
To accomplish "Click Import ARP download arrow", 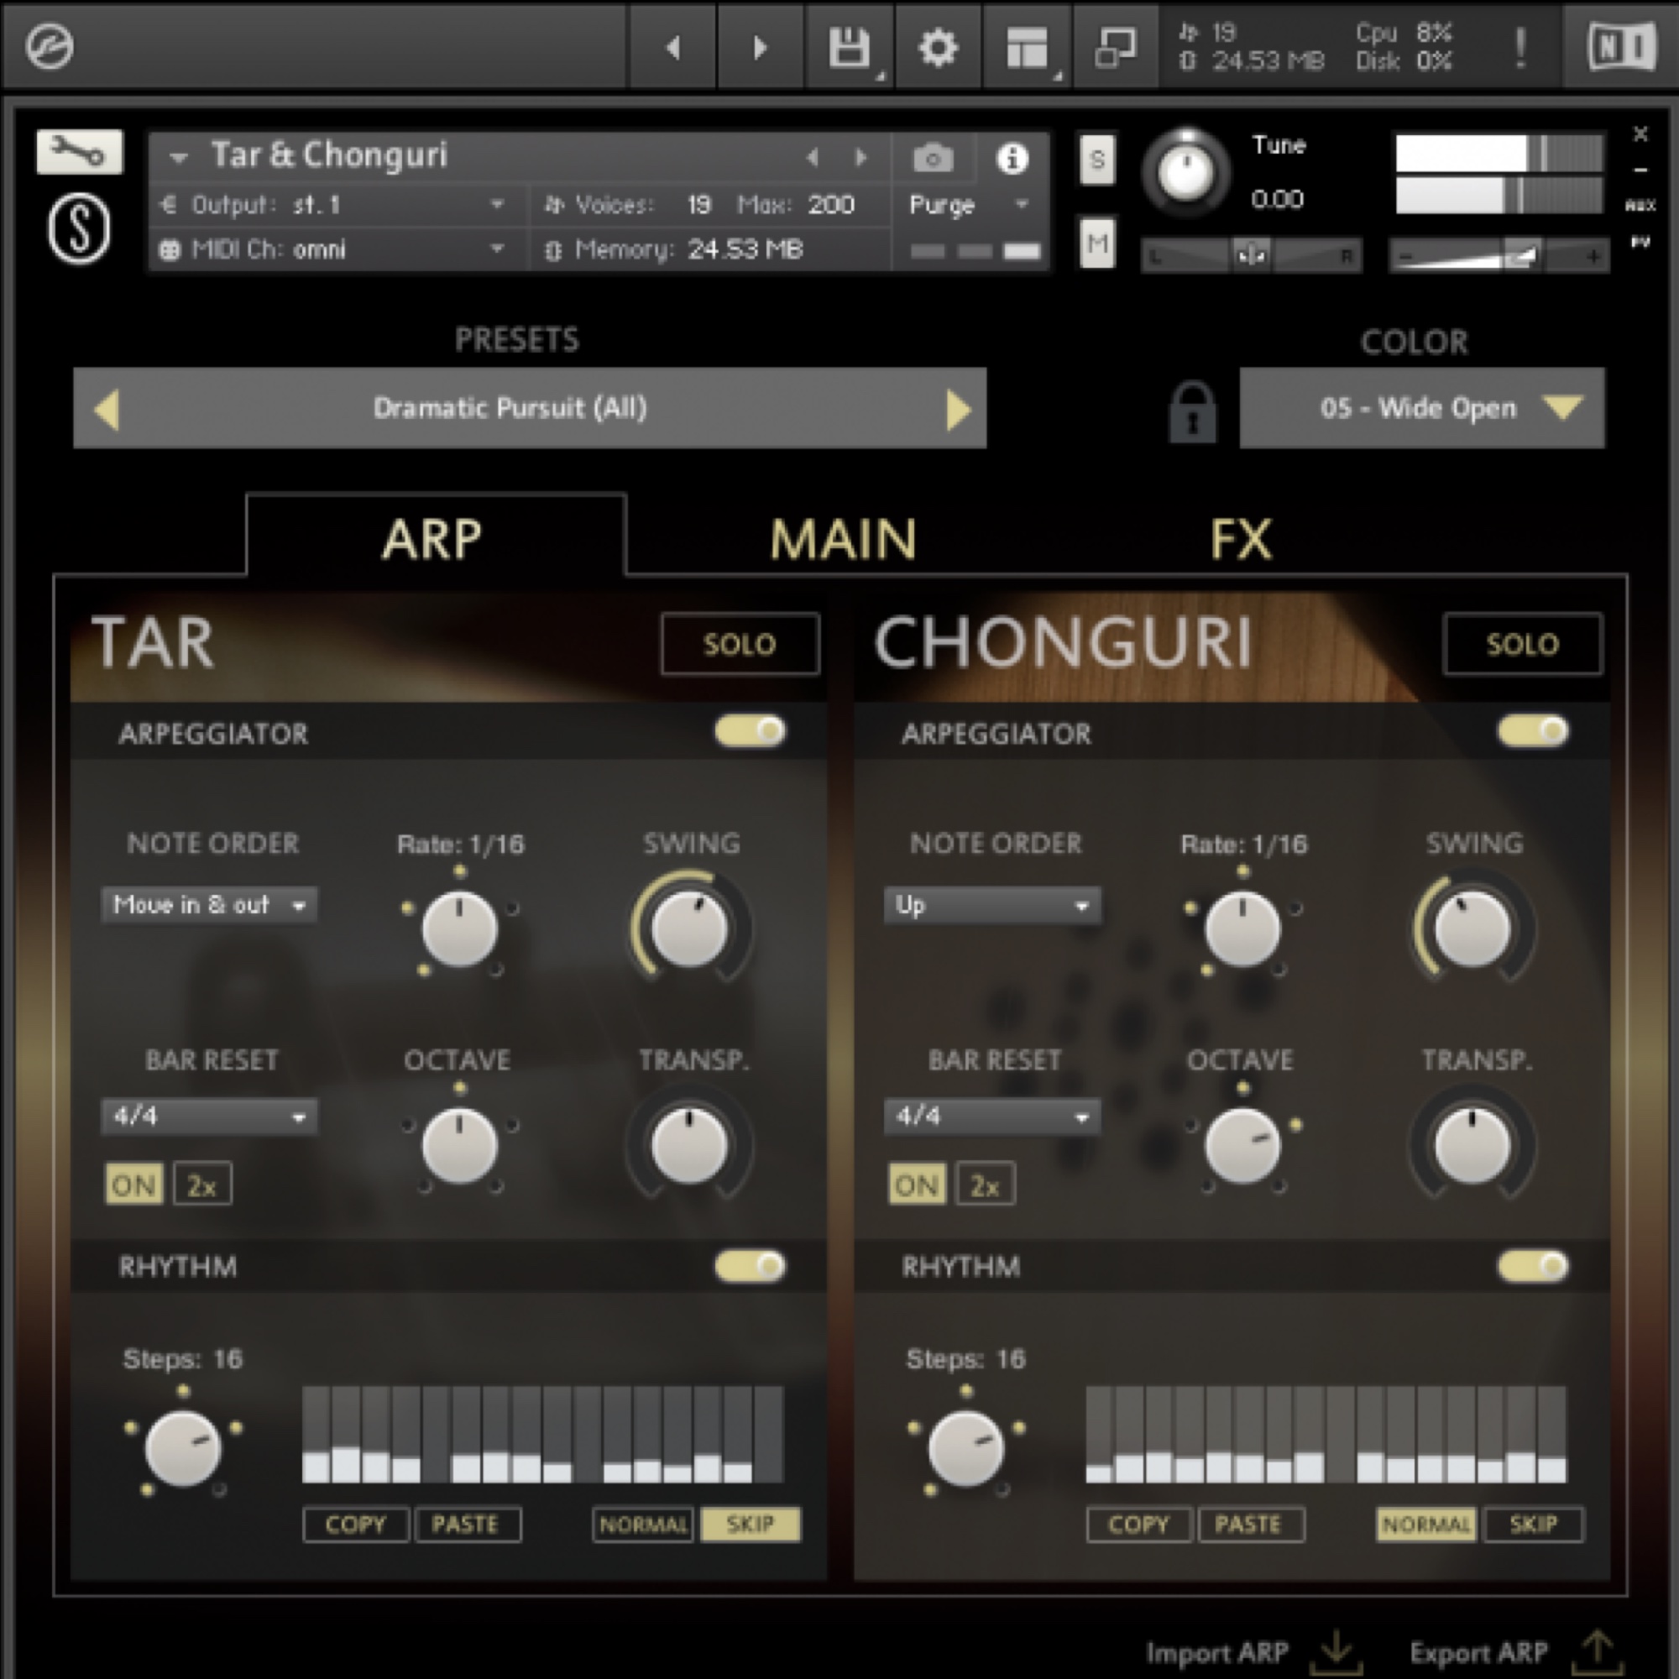I will coord(1336,1651).
